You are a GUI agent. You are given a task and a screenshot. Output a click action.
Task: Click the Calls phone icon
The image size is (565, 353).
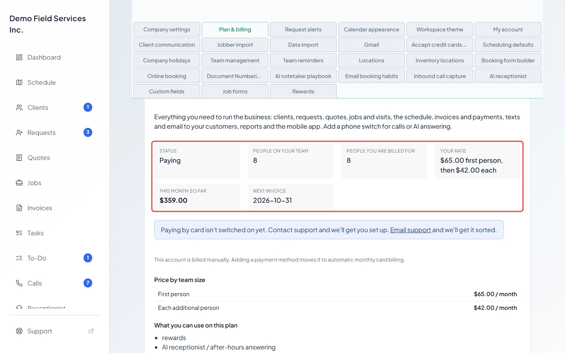click(19, 283)
